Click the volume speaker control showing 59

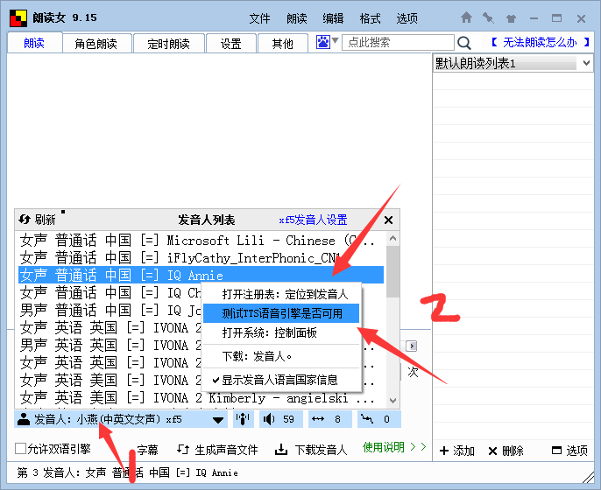[x=280, y=420]
